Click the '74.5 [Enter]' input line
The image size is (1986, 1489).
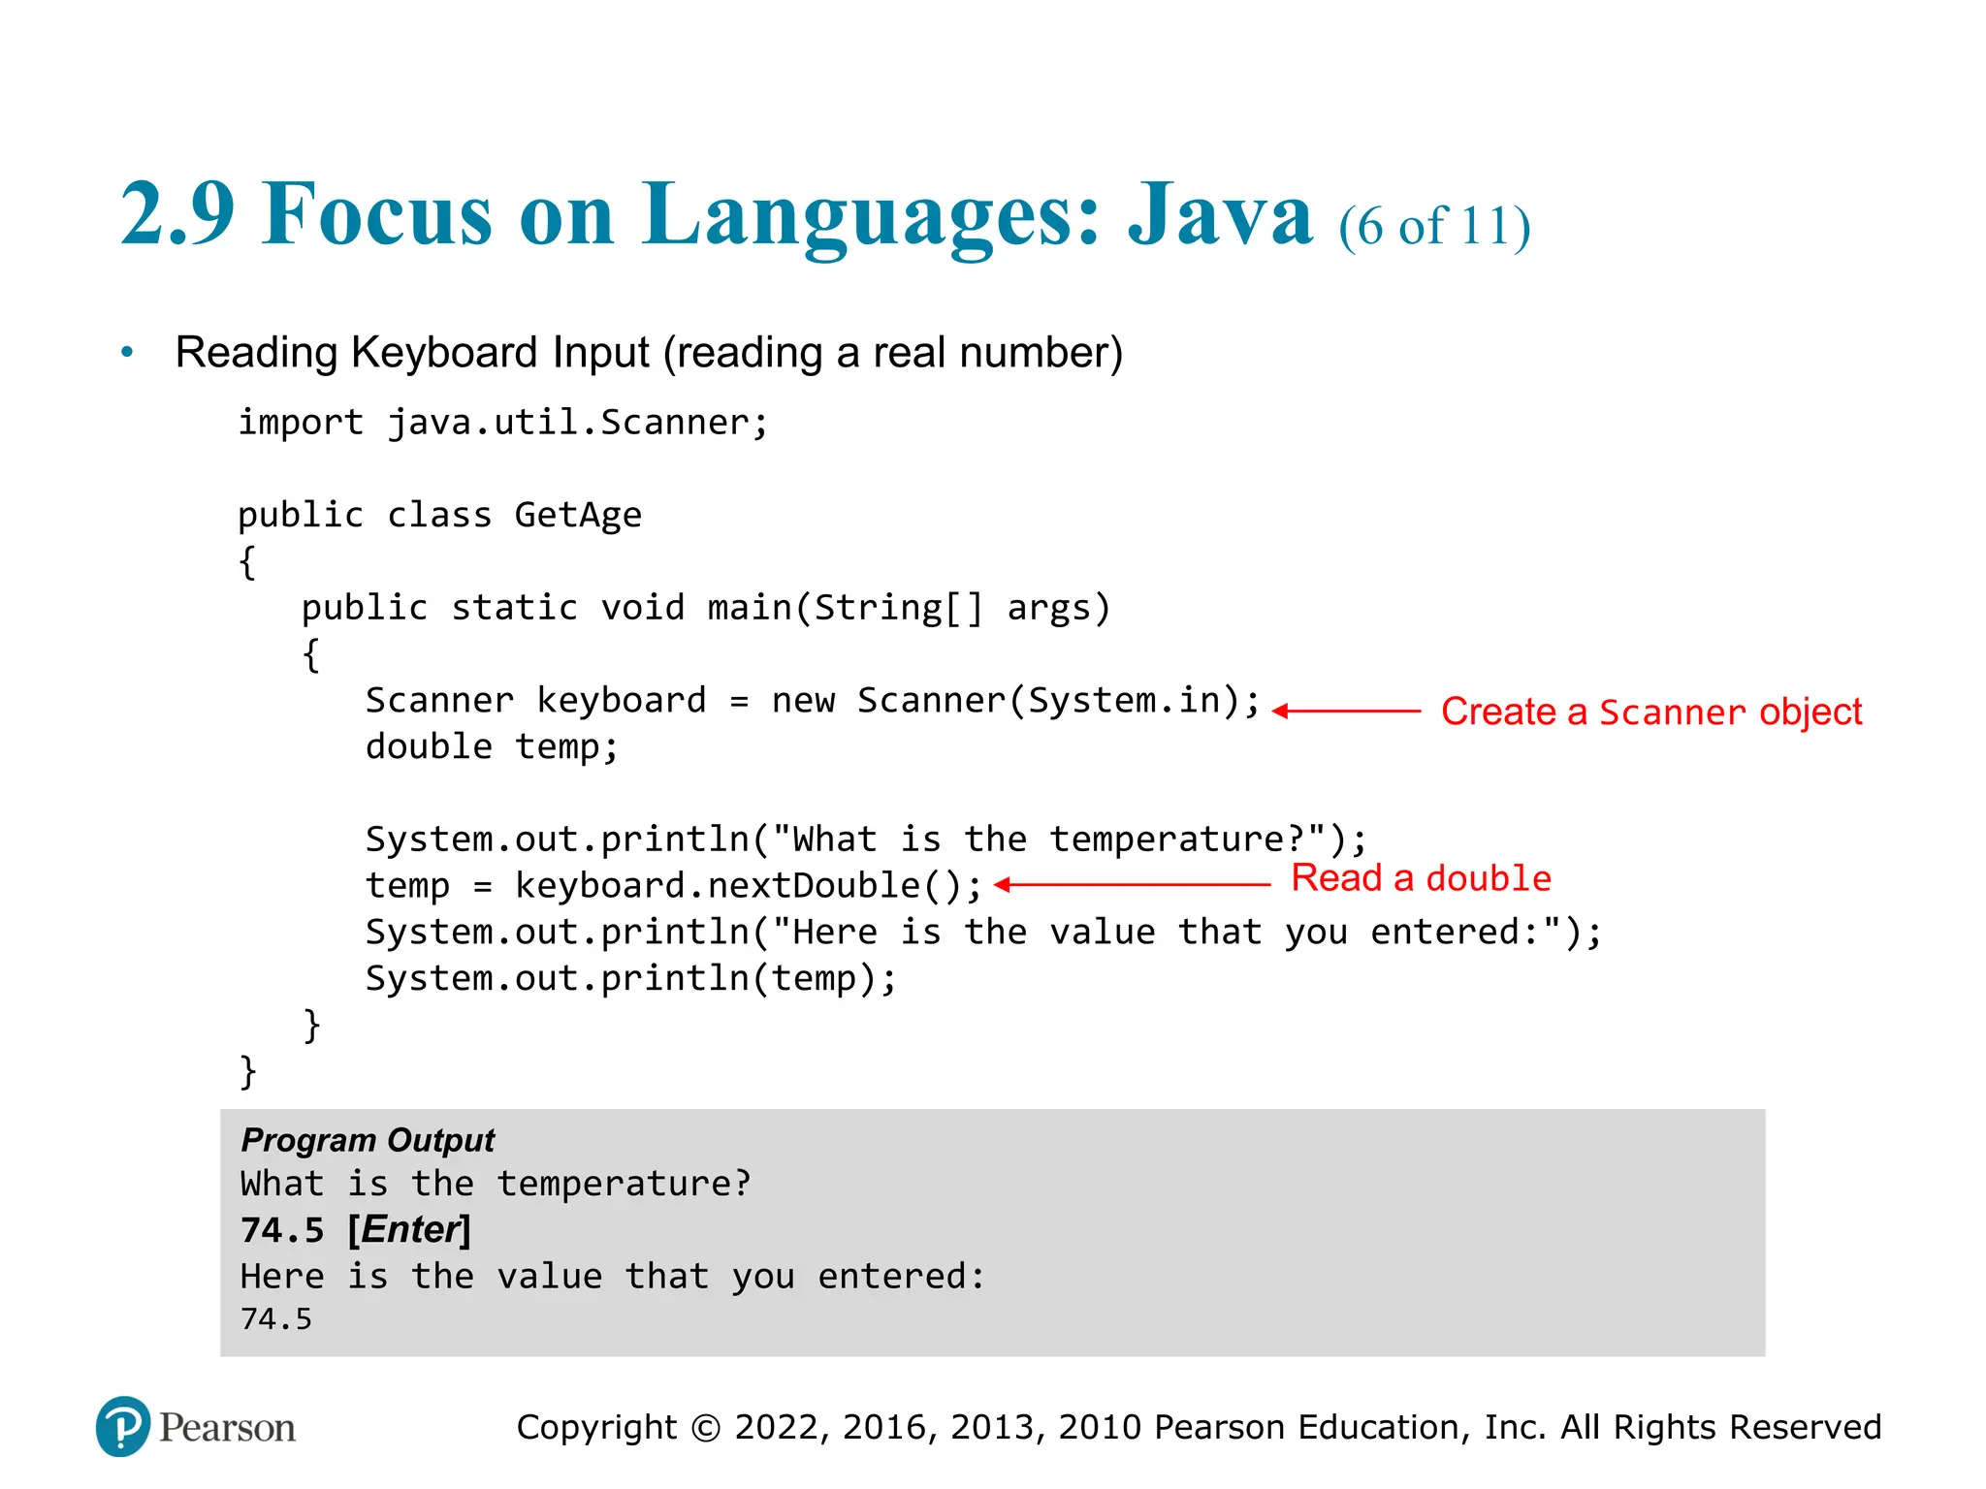356,1230
